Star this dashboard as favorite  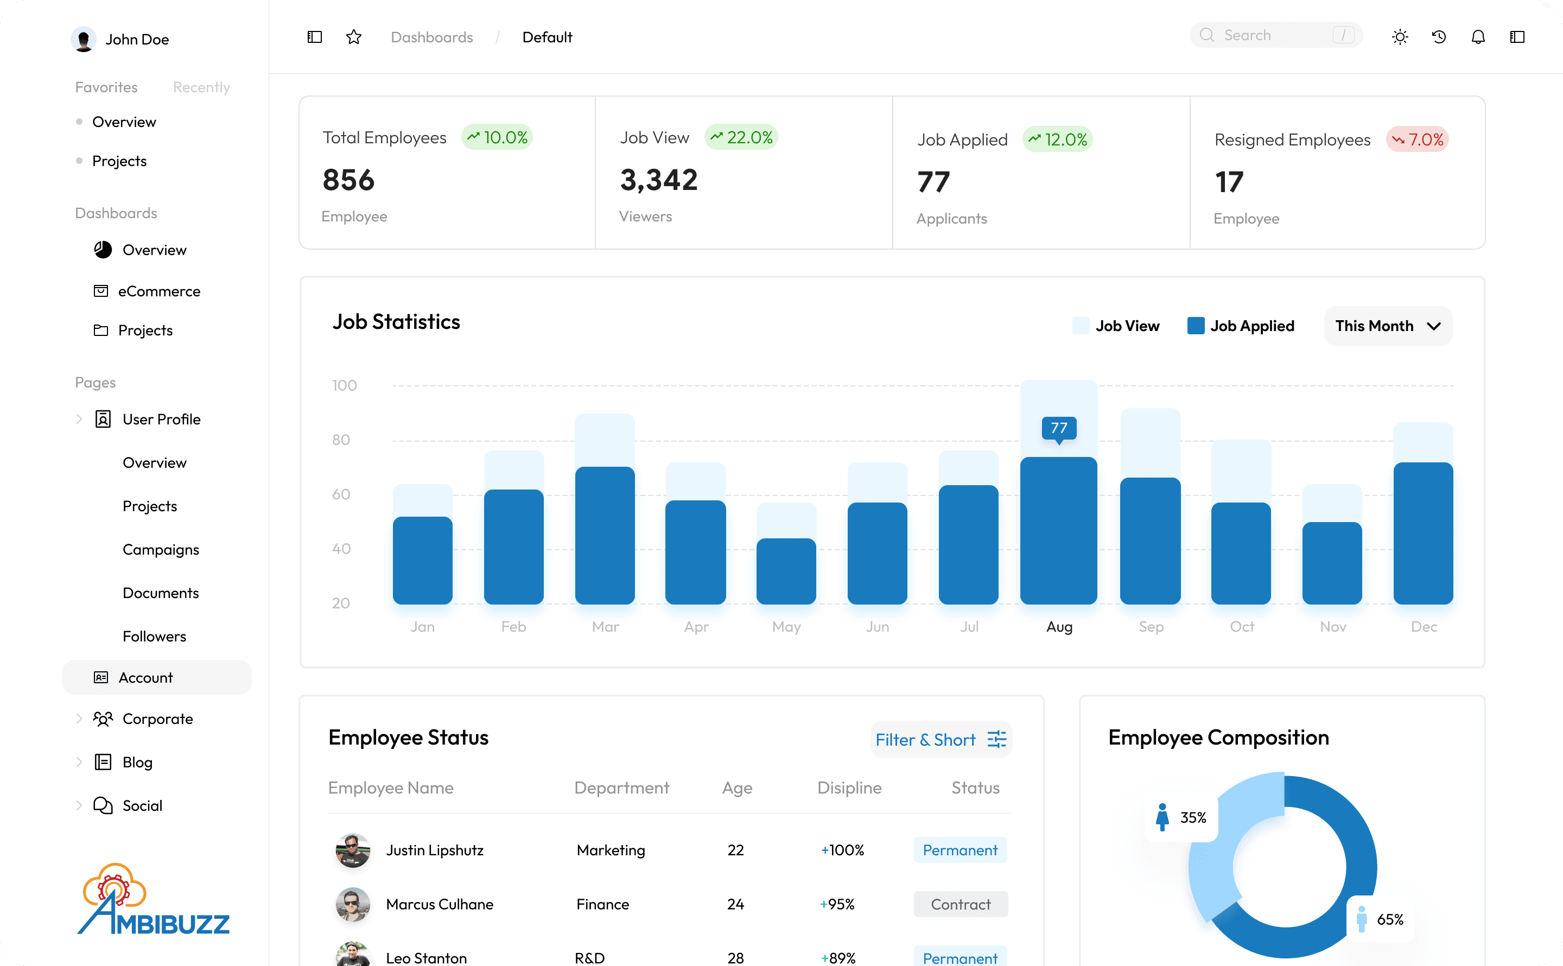[x=354, y=37]
